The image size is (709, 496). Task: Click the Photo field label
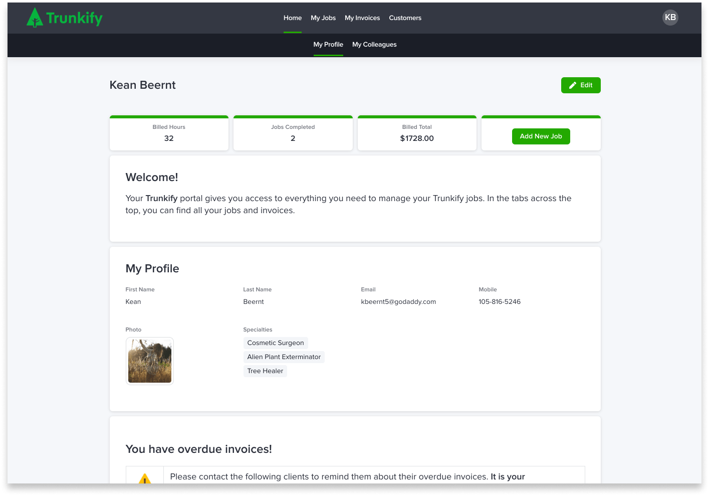133,330
